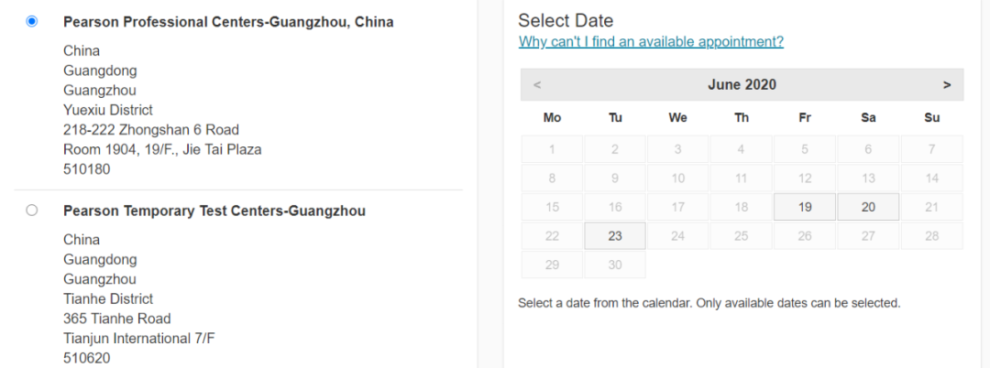The image size is (990, 368).
Task: Choose June 23 as appointment date
Action: [x=615, y=236]
